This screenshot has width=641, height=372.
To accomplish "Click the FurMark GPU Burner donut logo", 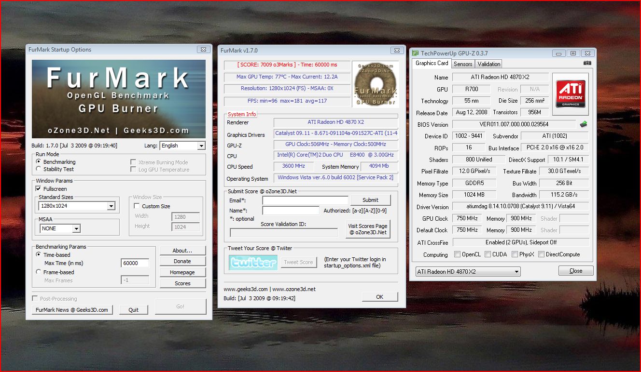I will (375, 84).
